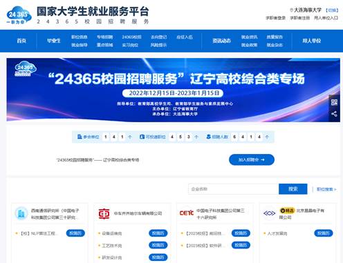Screen dimensions: 343x263
Task: Open 就业指导 in the navigation bar
Action: [x=80, y=45]
